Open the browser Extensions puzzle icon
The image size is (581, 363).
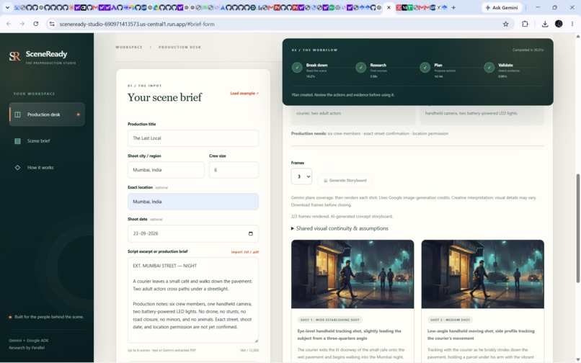(525, 24)
